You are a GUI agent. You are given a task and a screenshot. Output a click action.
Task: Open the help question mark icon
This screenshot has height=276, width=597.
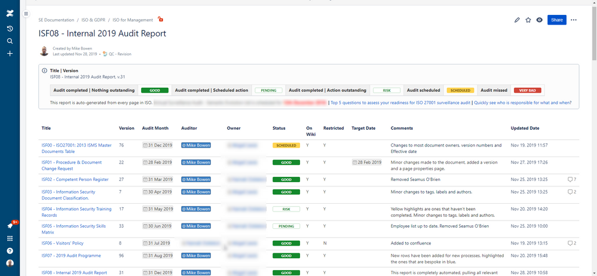(x=10, y=251)
